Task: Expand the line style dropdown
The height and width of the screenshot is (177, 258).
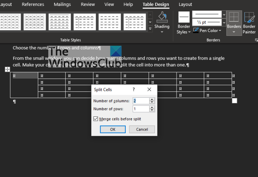Action: click(224, 15)
